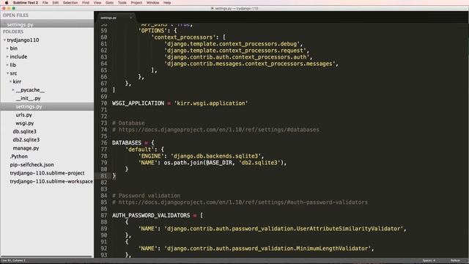
Task: Click the 'django.db.backends.sqlite3' string
Action: click(215, 156)
